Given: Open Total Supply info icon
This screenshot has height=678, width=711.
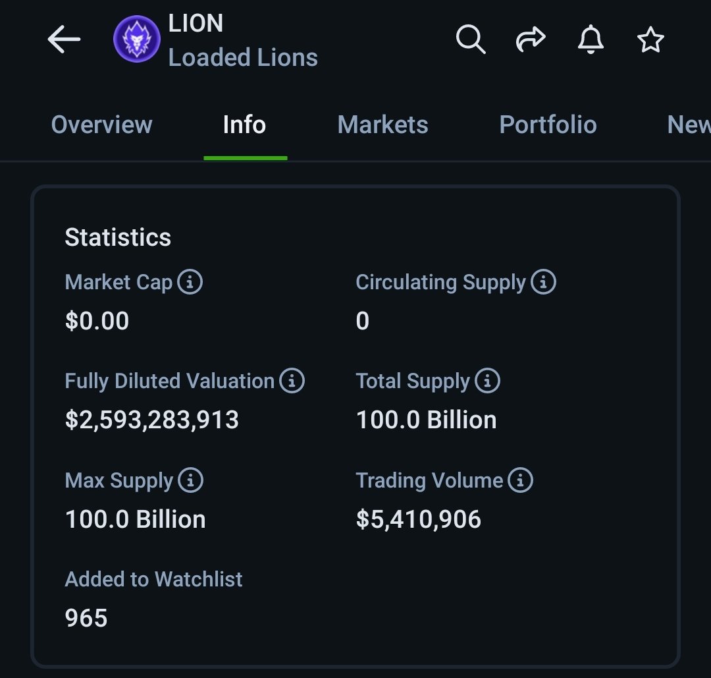Looking at the screenshot, I should tap(487, 381).
